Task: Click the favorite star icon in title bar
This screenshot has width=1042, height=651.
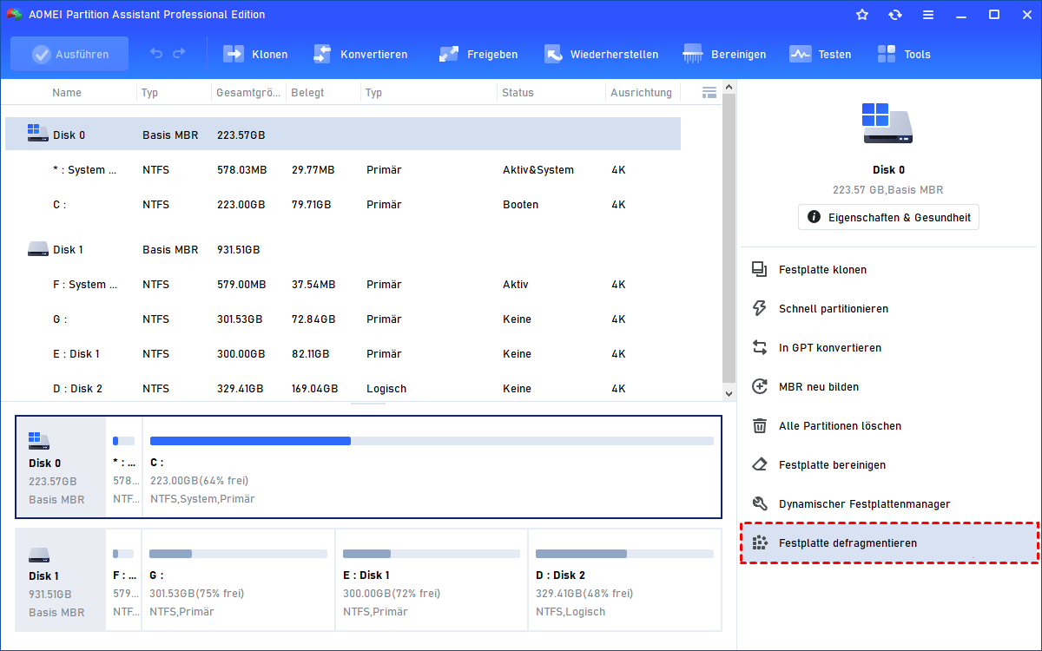Action: [x=862, y=15]
